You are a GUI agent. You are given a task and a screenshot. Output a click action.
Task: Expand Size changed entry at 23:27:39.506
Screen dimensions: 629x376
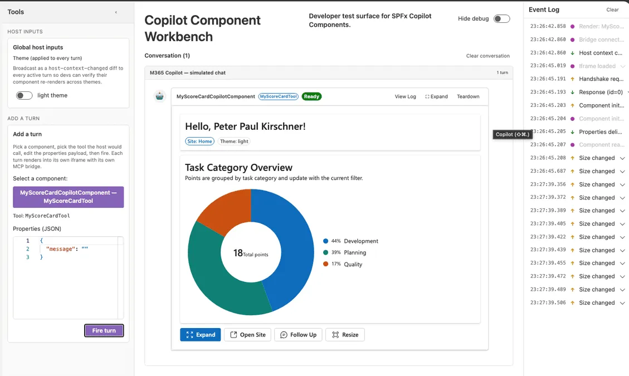coord(622,303)
